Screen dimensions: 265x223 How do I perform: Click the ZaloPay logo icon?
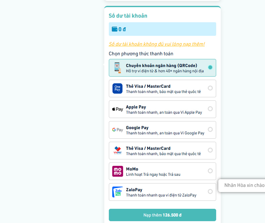117,192
